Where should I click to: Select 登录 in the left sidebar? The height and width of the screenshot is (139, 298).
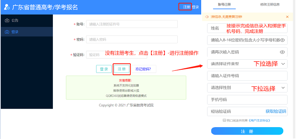tap(26, 32)
